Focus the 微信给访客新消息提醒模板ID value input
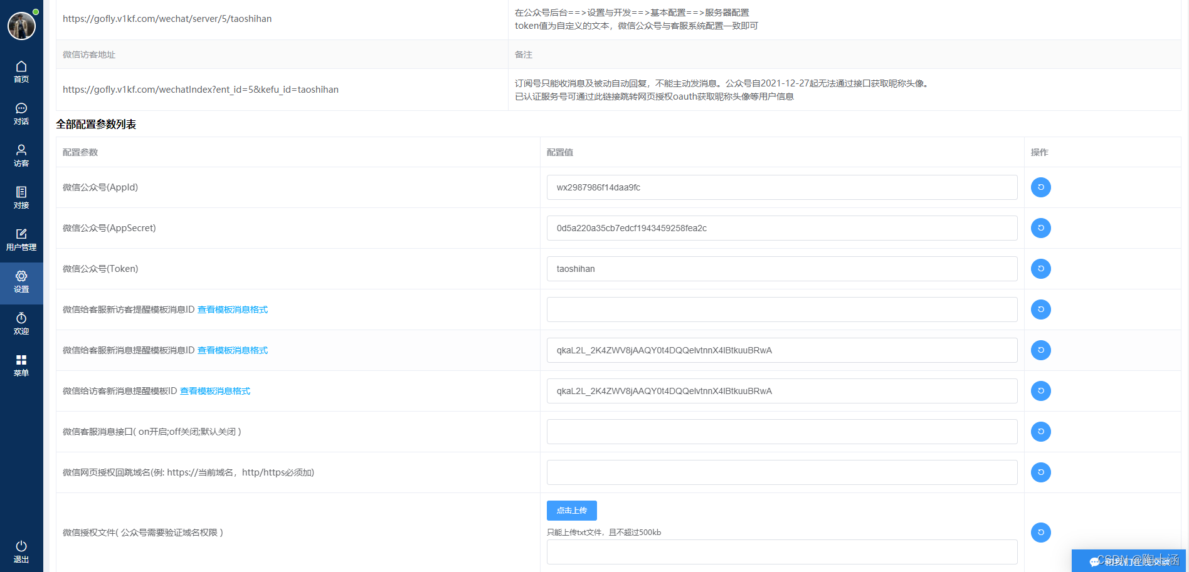1189x572 pixels. pyautogui.click(x=782, y=391)
